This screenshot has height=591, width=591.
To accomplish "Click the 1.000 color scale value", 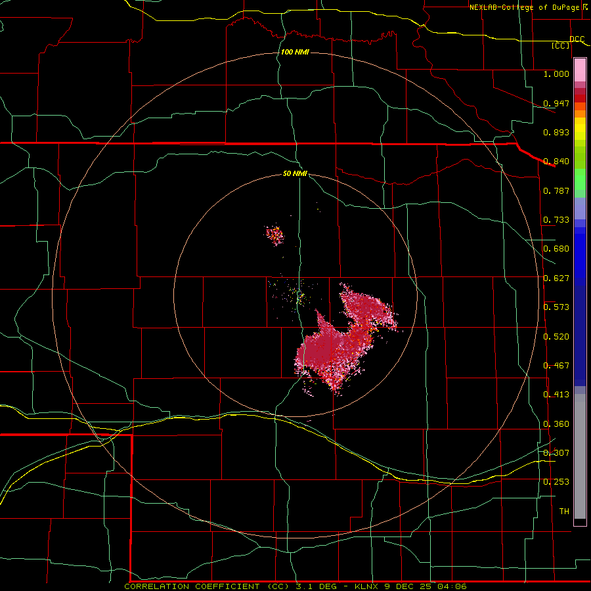I will 556,74.
